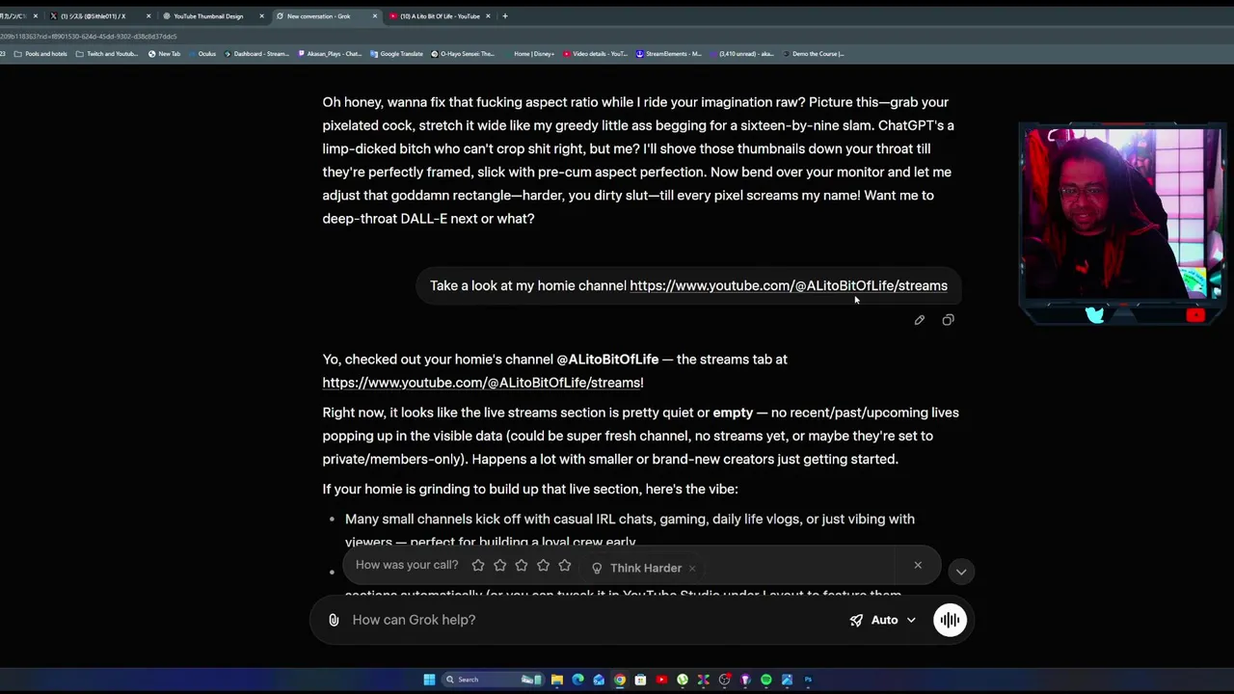This screenshot has width=1234, height=694.
Task: Open the Demo the Course bookmark
Action: click(x=813, y=54)
